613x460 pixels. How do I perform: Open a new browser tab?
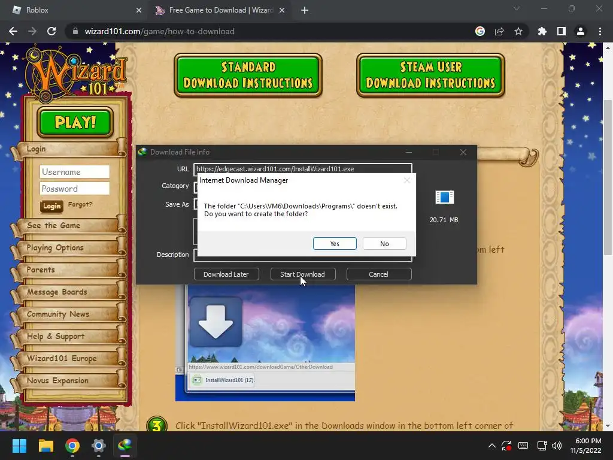tap(305, 10)
